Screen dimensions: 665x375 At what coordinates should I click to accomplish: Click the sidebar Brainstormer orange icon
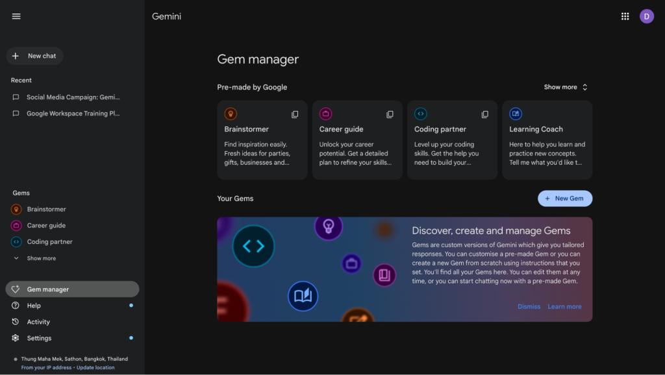[x=16, y=210]
